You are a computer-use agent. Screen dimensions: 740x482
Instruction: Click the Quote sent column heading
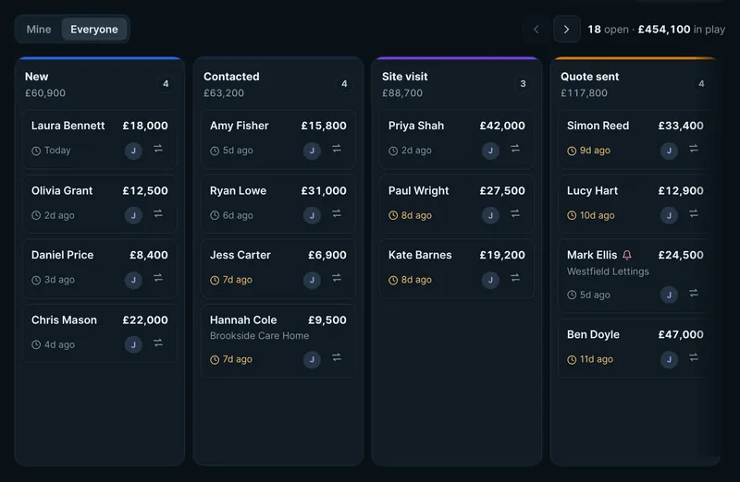589,77
